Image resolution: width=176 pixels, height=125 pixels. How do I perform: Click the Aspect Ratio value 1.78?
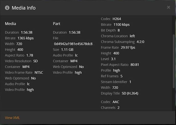pyautogui.click(x=30, y=55)
